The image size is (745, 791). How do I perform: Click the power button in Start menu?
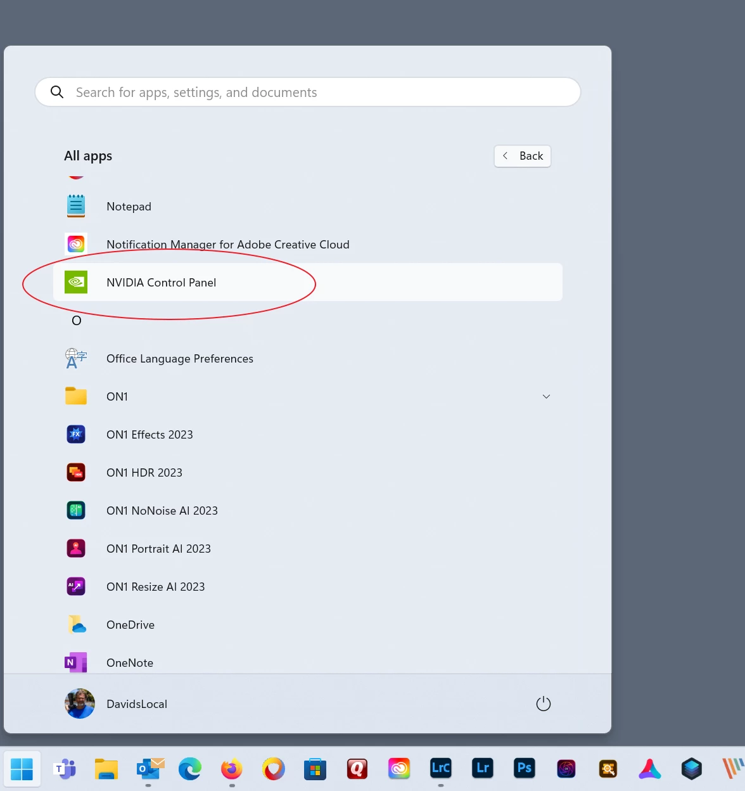544,704
